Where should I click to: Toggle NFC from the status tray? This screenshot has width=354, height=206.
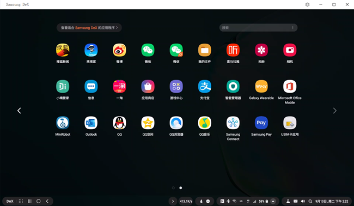[x=222, y=201]
